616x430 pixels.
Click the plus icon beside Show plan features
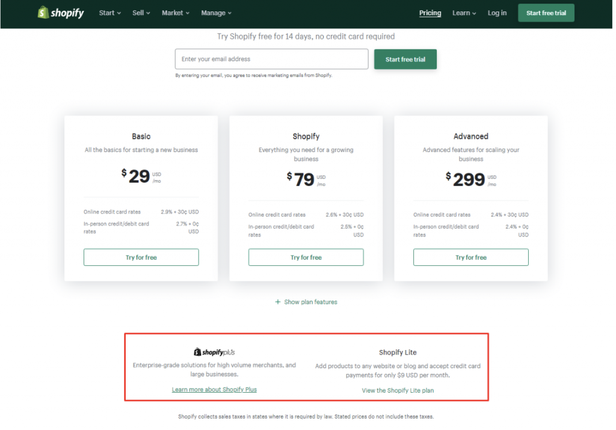pyautogui.click(x=278, y=301)
